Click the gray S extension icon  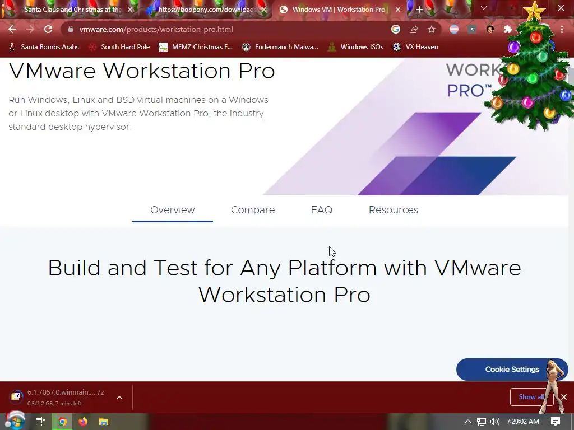click(472, 29)
